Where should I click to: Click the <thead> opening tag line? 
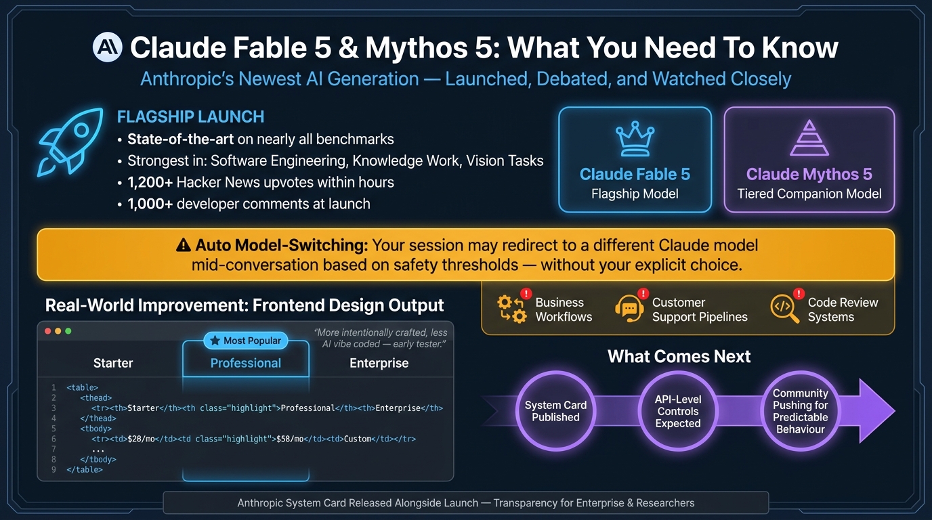pyautogui.click(x=96, y=398)
